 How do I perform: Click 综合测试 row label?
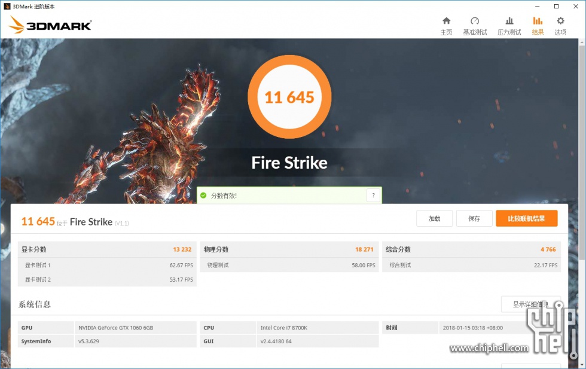[x=400, y=265]
